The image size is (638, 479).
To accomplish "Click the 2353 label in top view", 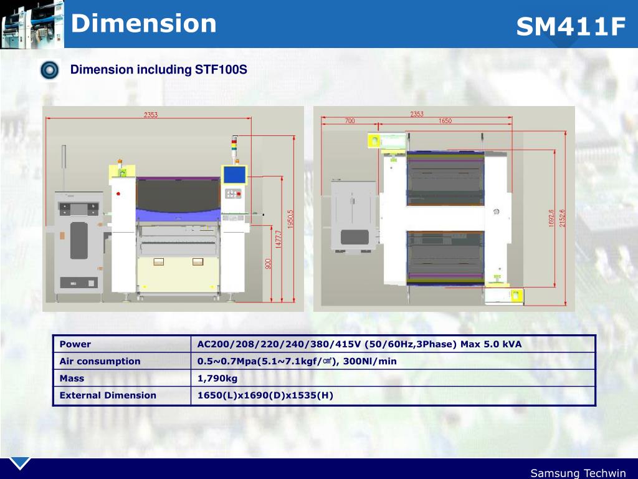I will pos(417,114).
